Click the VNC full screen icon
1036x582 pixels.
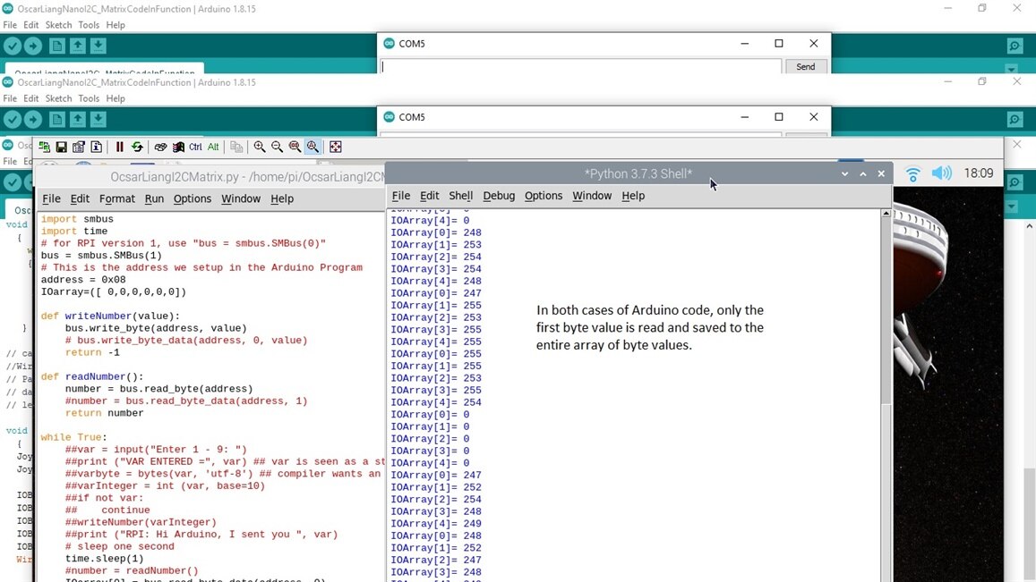pyautogui.click(x=336, y=147)
